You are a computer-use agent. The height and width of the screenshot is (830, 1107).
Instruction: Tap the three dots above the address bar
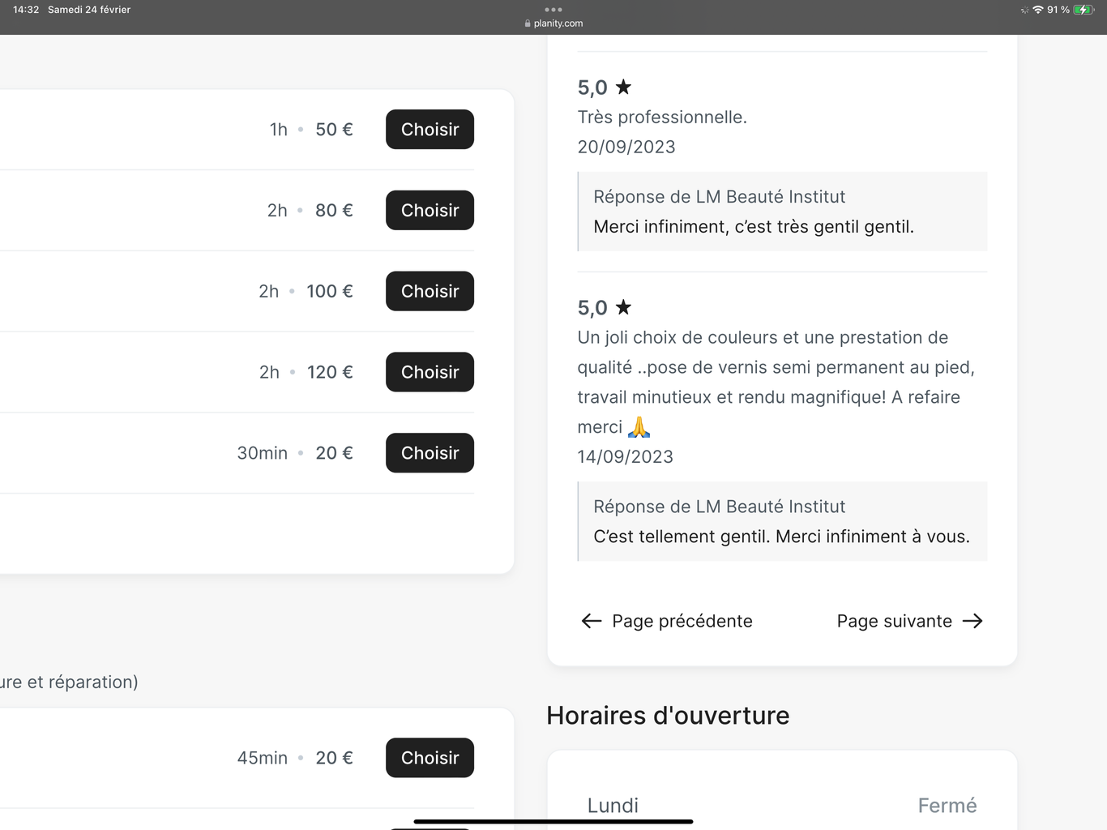pyautogui.click(x=553, y=10)
